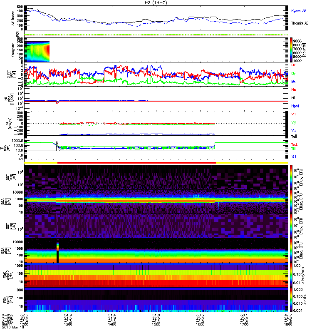312x333 pixels.
Task: Click the FBK electric field mV/m color bar
Action: 291,275
